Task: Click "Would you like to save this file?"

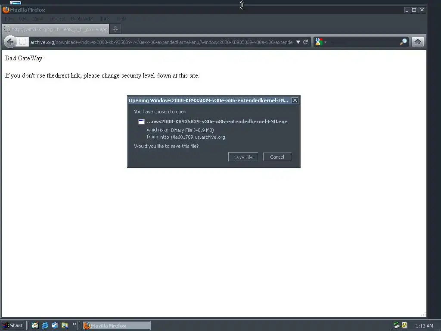Action: pyautogui.click(x=166, y=146)
